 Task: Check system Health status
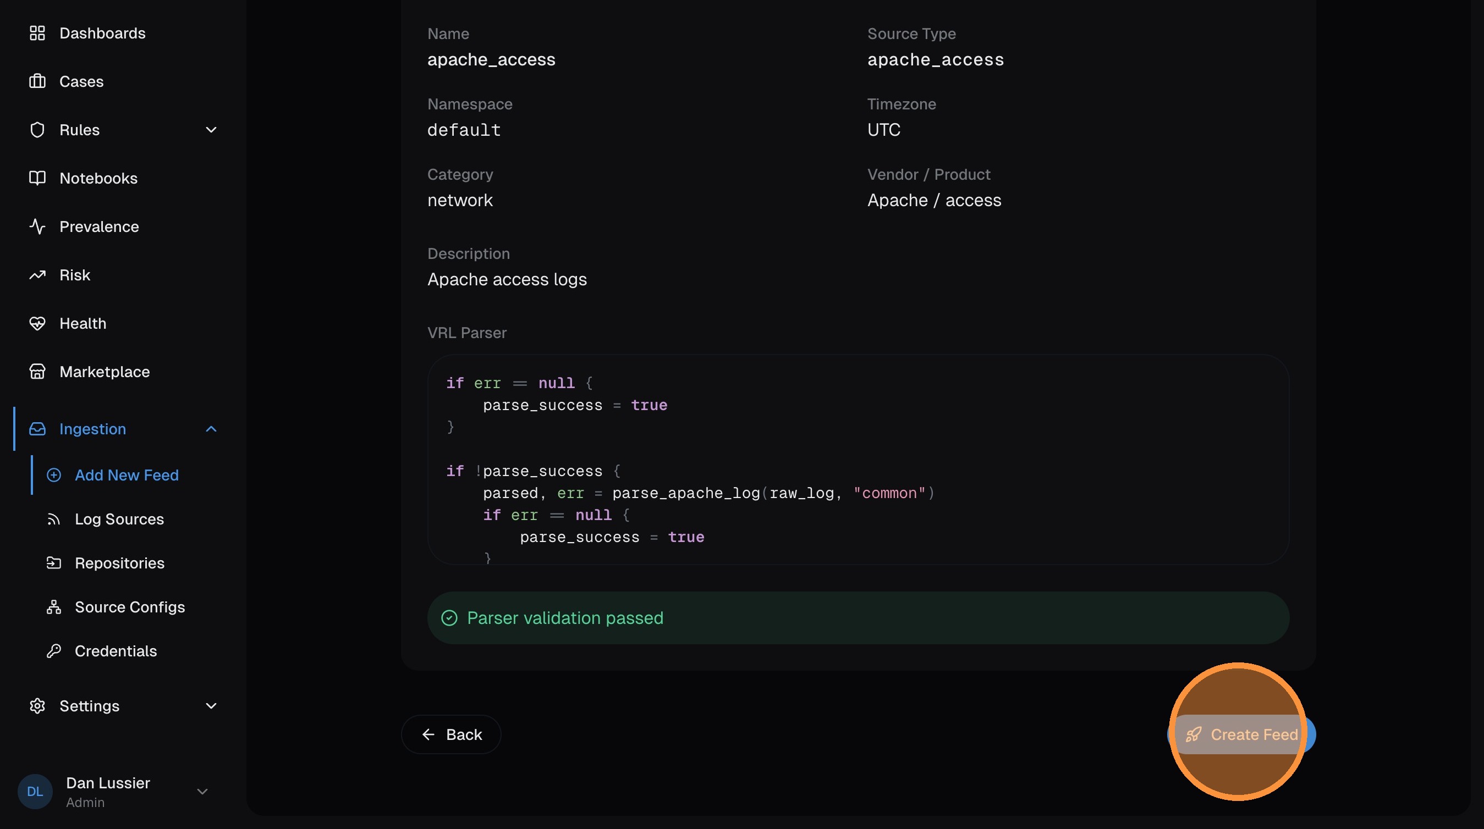83,323
